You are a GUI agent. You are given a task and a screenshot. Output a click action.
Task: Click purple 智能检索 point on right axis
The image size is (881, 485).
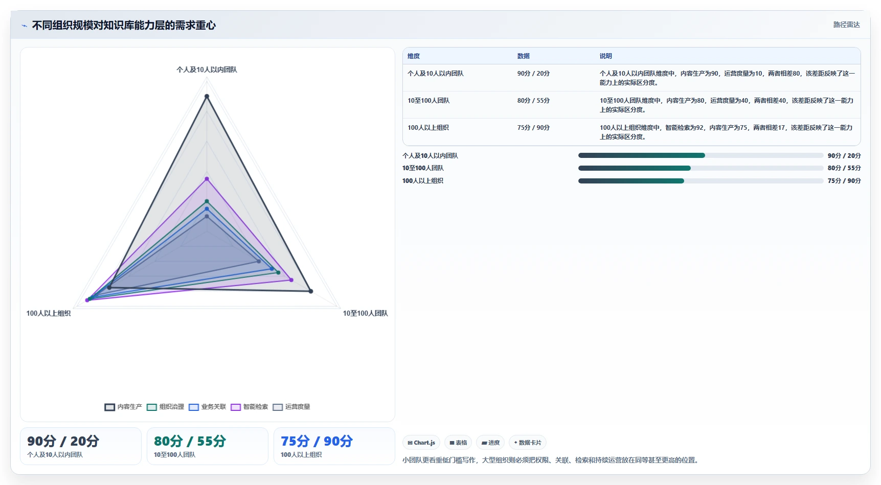click(x=291, y=280)
